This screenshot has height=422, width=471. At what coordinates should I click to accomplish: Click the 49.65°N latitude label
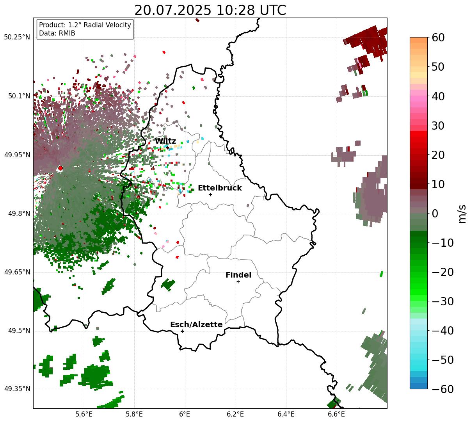point(17,272)
